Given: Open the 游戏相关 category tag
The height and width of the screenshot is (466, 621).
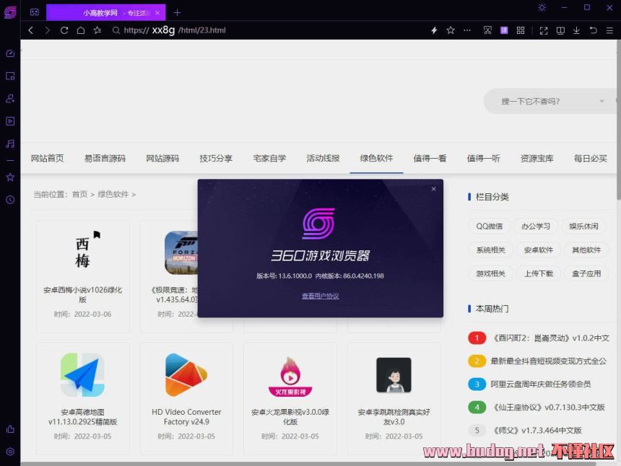Looking at the screenshot, I should 491,273.
